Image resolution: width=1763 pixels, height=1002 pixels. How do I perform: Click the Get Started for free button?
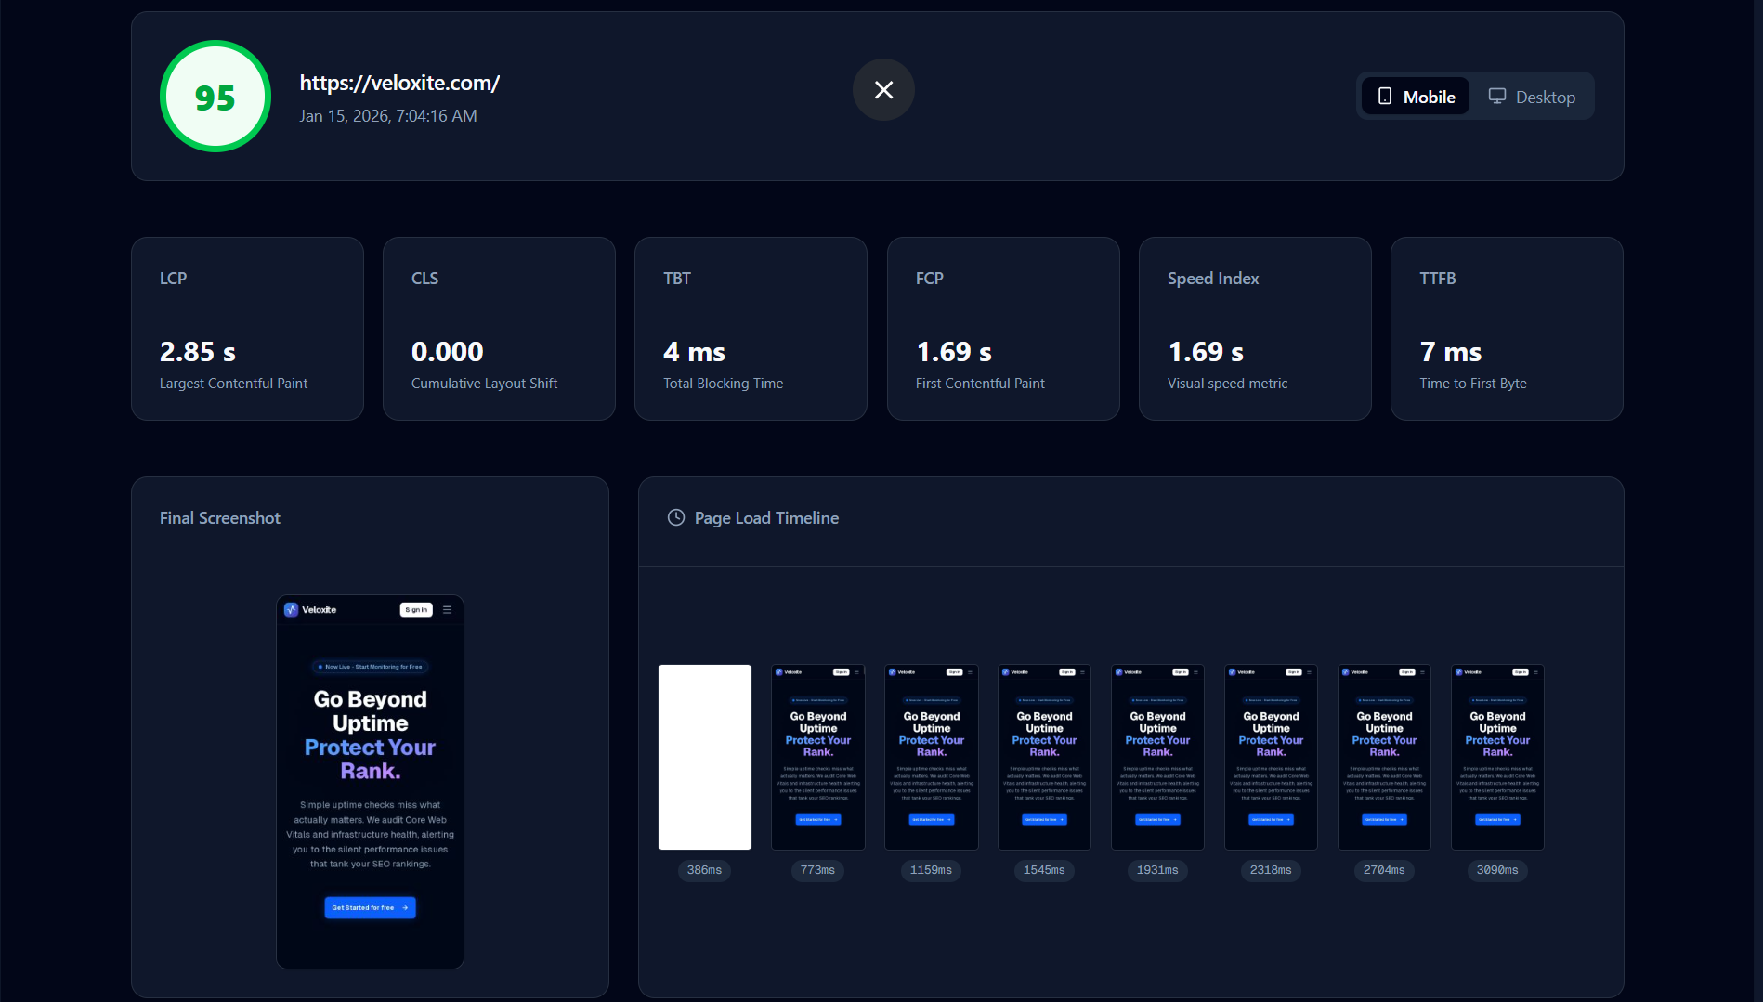[x=369, y=907]
